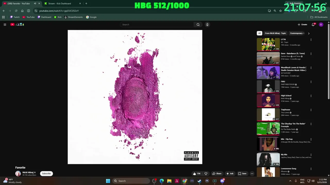
Task: Open YouTube notifications bell
Action: [x=313, y=24]
